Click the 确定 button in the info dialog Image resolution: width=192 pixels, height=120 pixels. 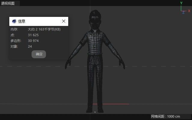tap(39, 54)
